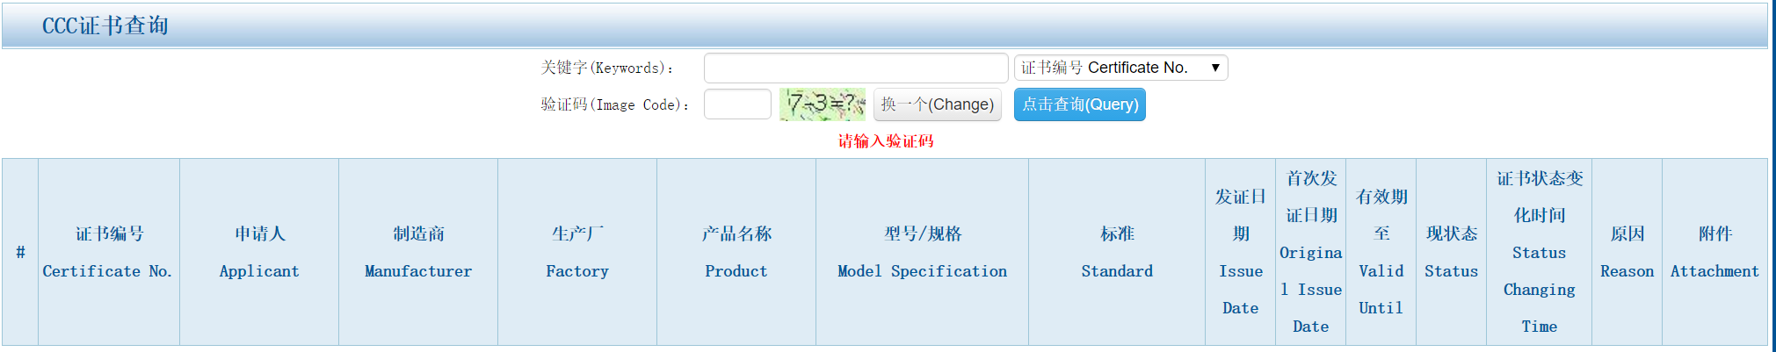Click the 首次发证日期 Original Issue Date header

1310,252
